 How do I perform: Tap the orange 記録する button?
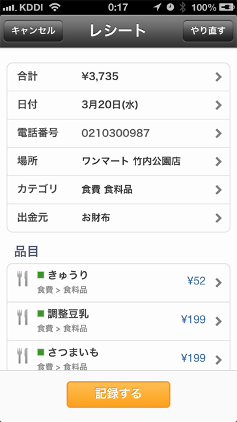click(118, 394)
